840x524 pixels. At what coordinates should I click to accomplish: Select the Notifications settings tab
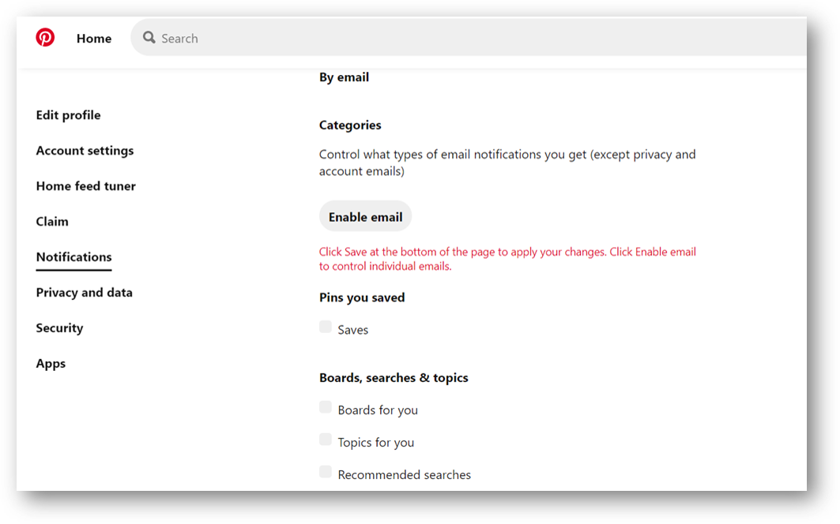coord(74,257)
